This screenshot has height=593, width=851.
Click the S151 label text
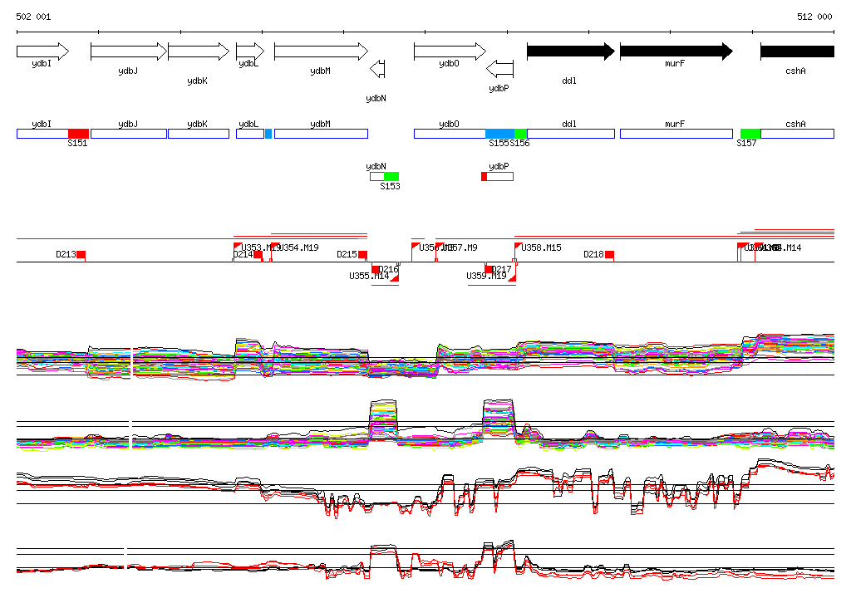77,143
